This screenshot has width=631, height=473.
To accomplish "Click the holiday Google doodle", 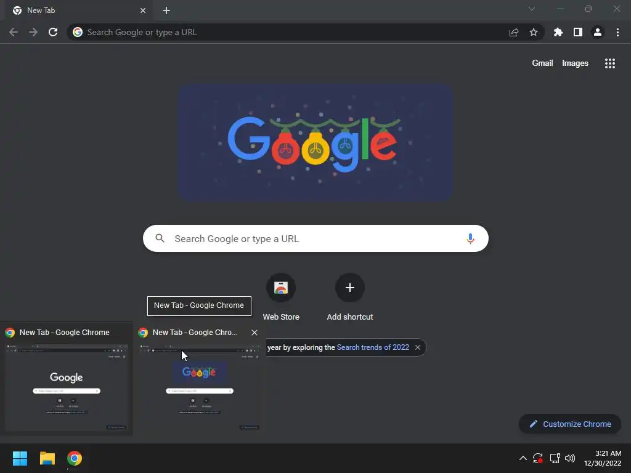I will click(x=316, y=142).
